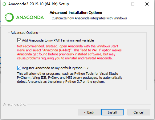The height and width of the screenshot is (120, 155).
Task: Start installation with the Install button
Action: point(112,112)
